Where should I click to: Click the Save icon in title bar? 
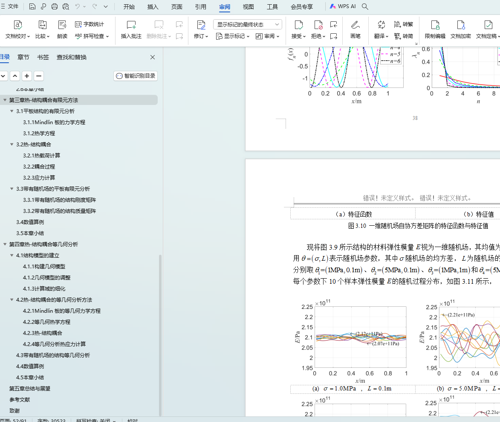(32, 6)
